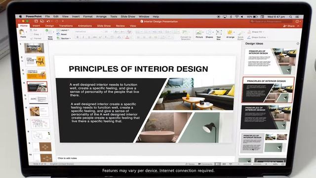Click Search in Presentation field
The image size is (316, 178).
pyautogui.click(x=271, y=21)
